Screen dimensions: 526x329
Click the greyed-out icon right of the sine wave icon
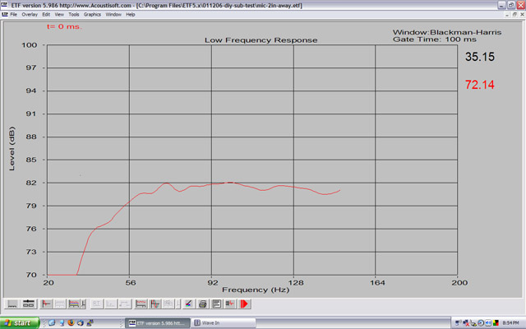coord(168,304)
